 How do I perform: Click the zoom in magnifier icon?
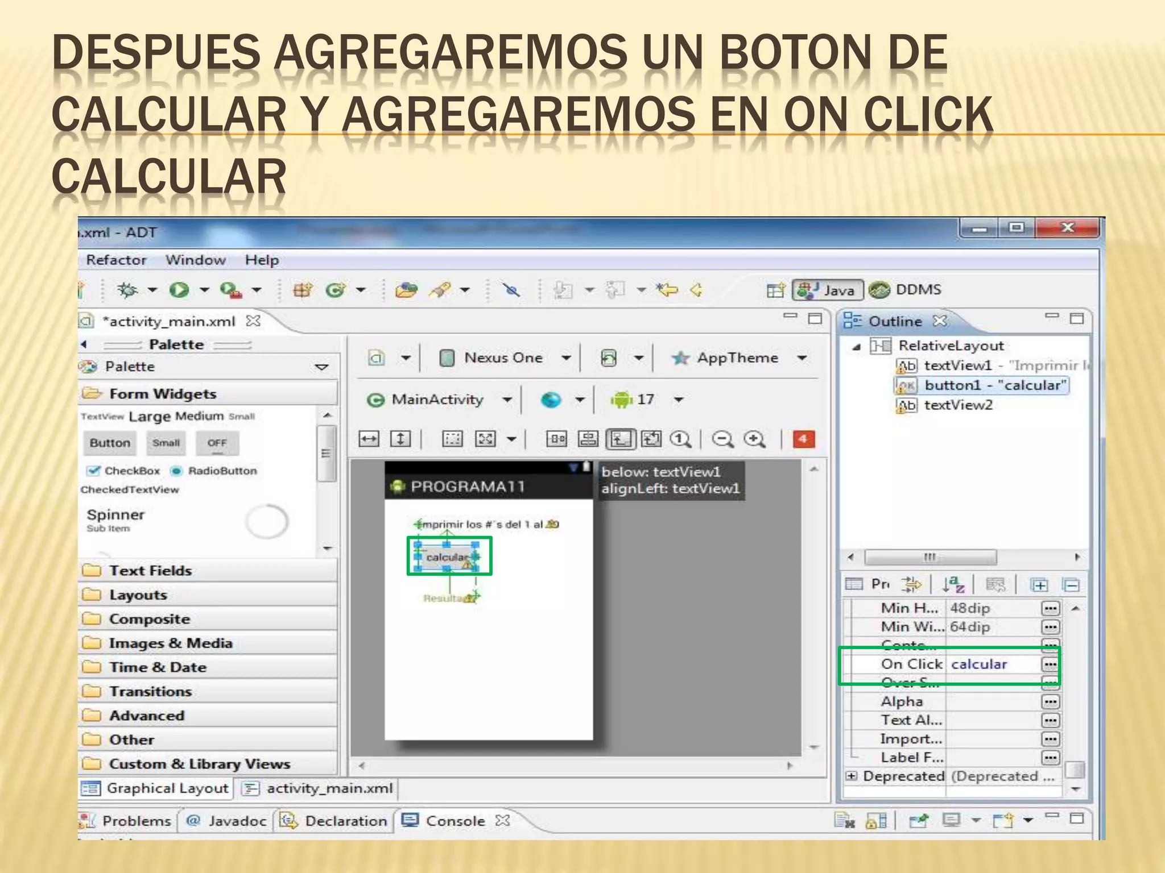tap(755, 439)
